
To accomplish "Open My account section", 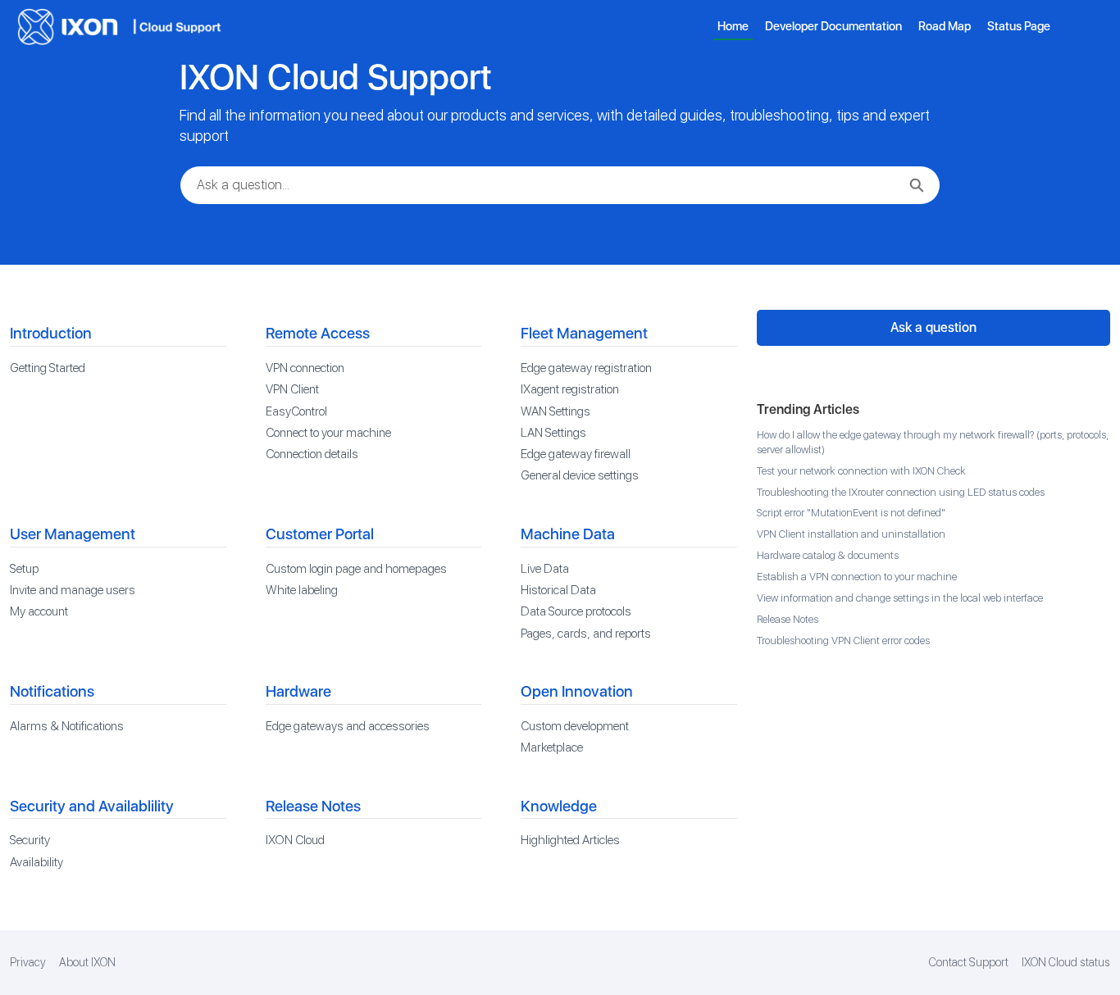I will coord(39,611).
